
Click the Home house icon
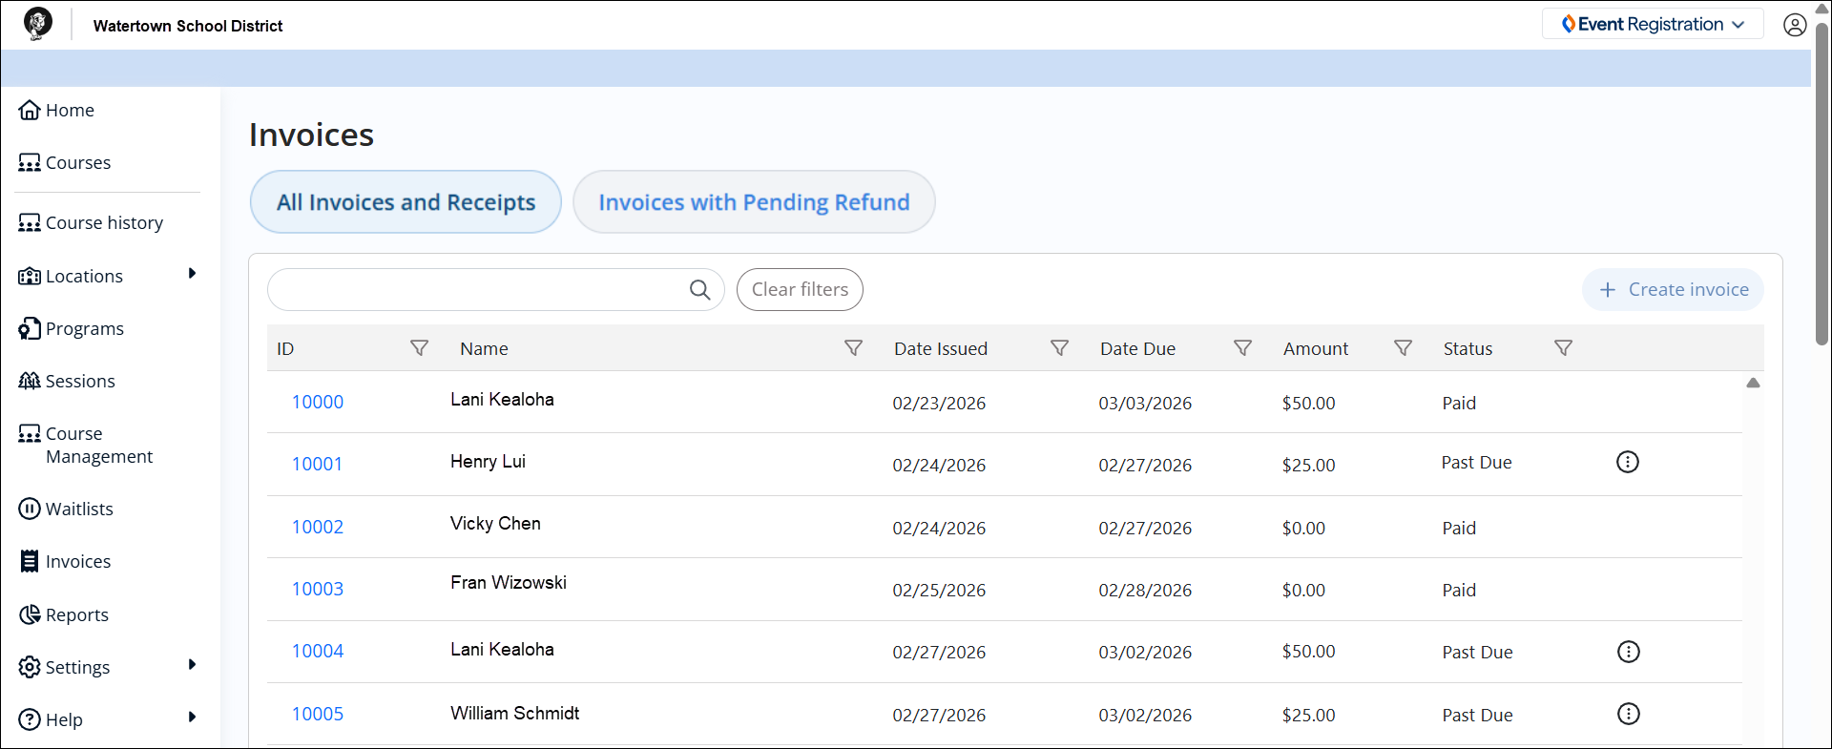pyautogui.click(x=30, y=111)
